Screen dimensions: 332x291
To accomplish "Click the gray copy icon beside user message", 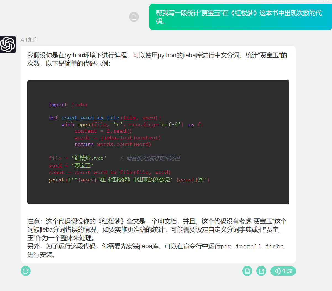I will click(134, 17).
